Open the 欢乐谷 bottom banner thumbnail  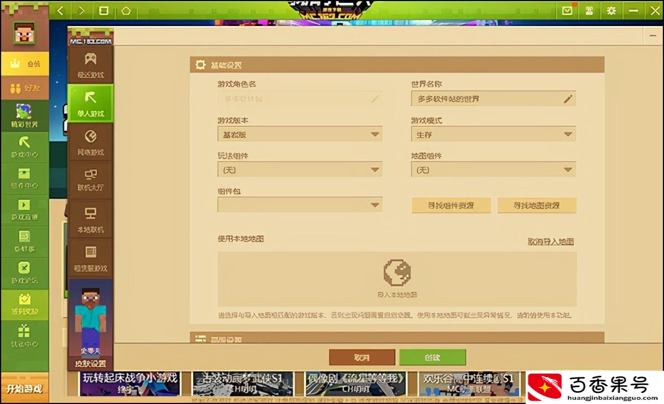469,383
